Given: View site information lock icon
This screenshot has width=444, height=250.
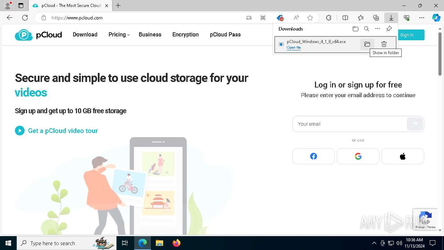Looking at the screenshot, I should 43,18.
